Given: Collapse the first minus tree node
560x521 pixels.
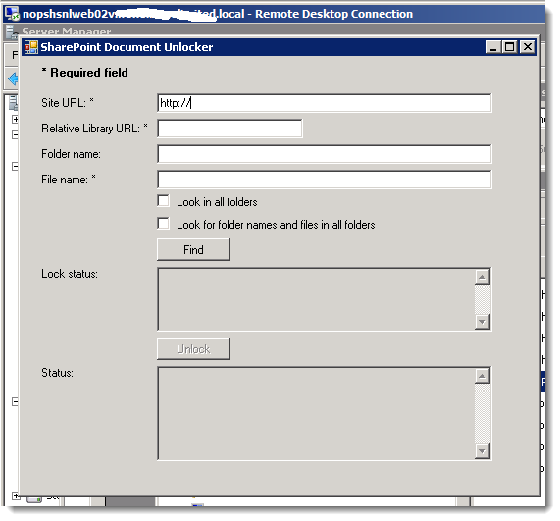Looking at the screenshot, I should (15, 134).
